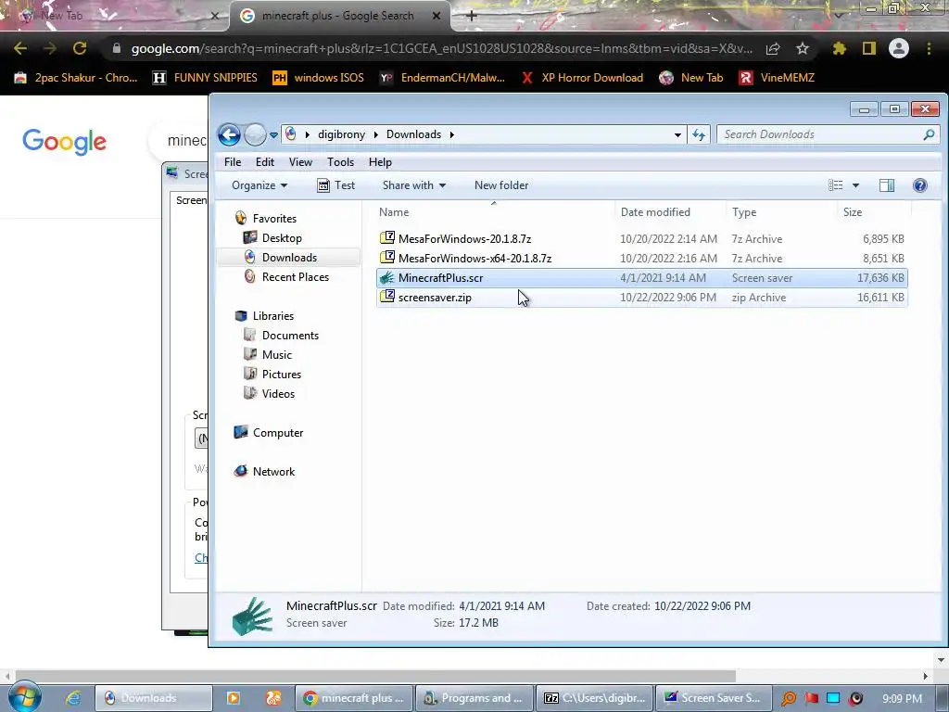Open the windows ISOS bookmark

click(x=318, y=78)
